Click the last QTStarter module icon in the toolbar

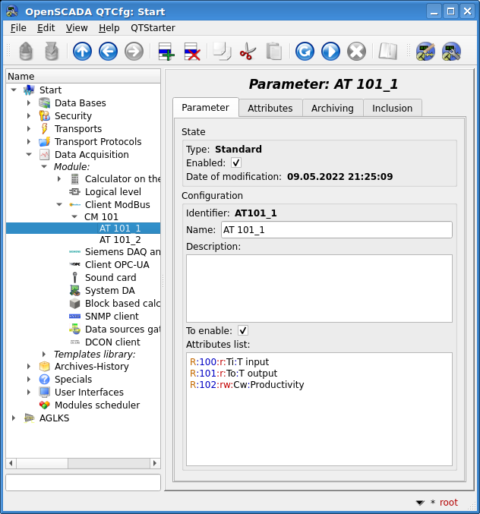(451, 52)
